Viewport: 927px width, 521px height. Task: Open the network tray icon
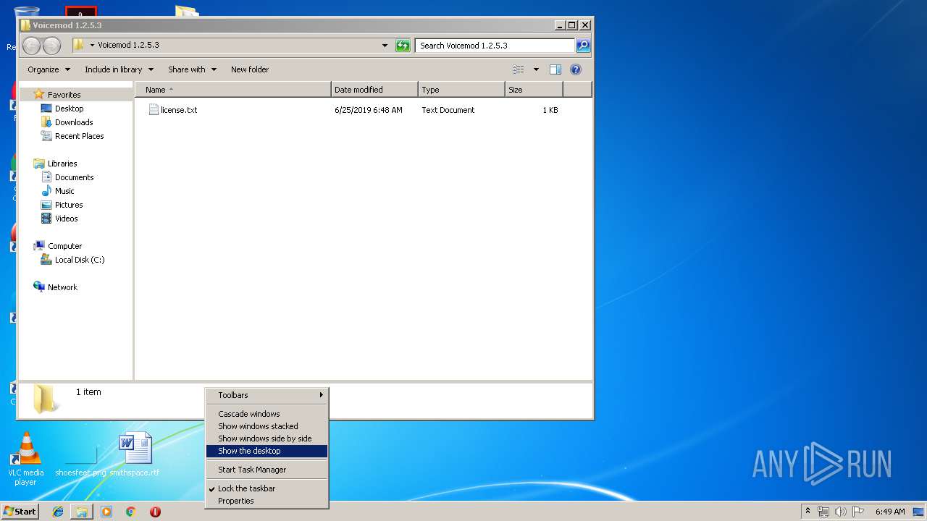click(823, 512)
